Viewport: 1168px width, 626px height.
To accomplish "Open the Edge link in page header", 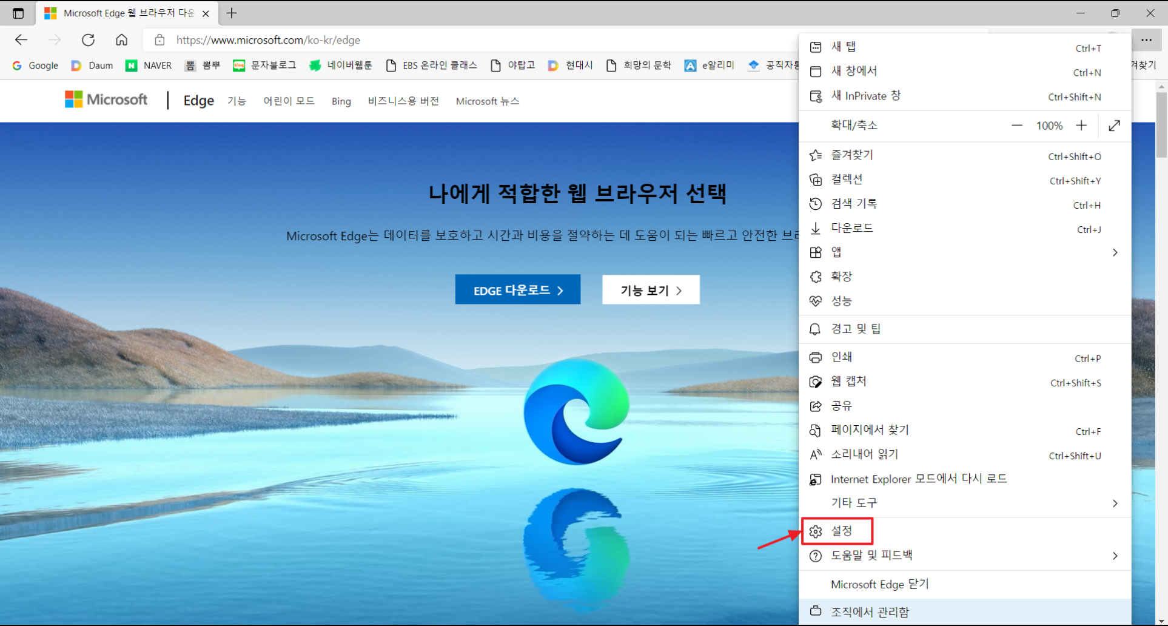I will tap(199, 101).
